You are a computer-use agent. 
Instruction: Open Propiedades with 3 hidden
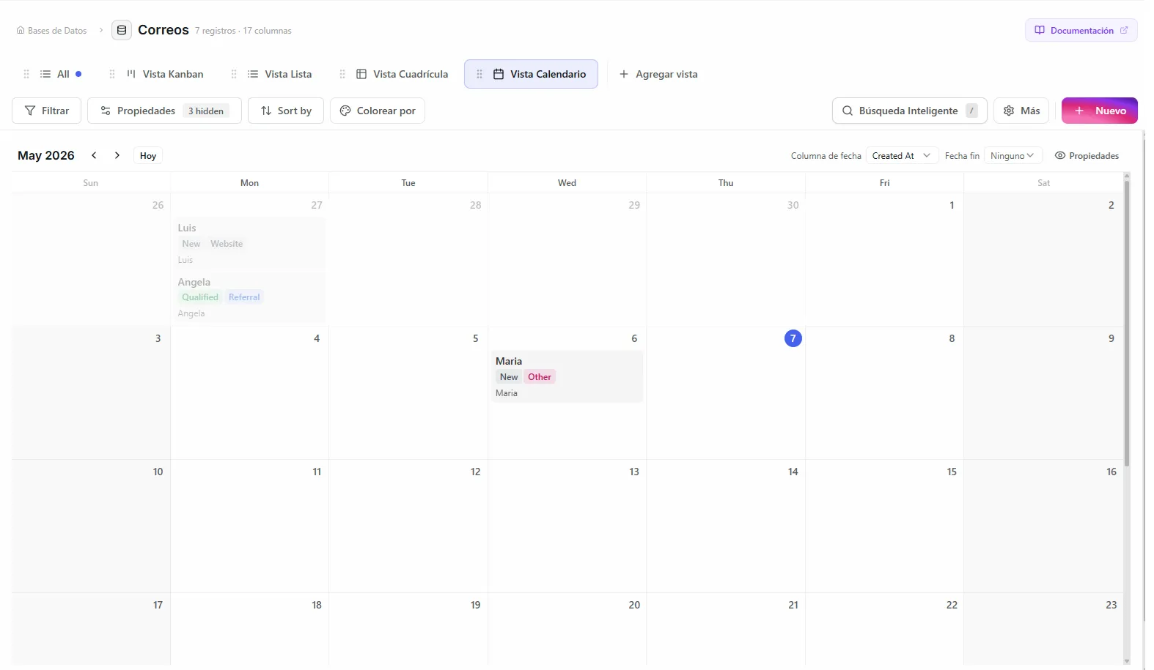tap(164, 111)
